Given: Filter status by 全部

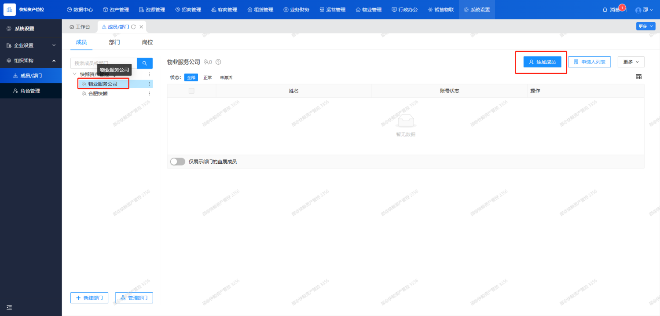Looking at the screenshot, I should (x=191, y=77).
